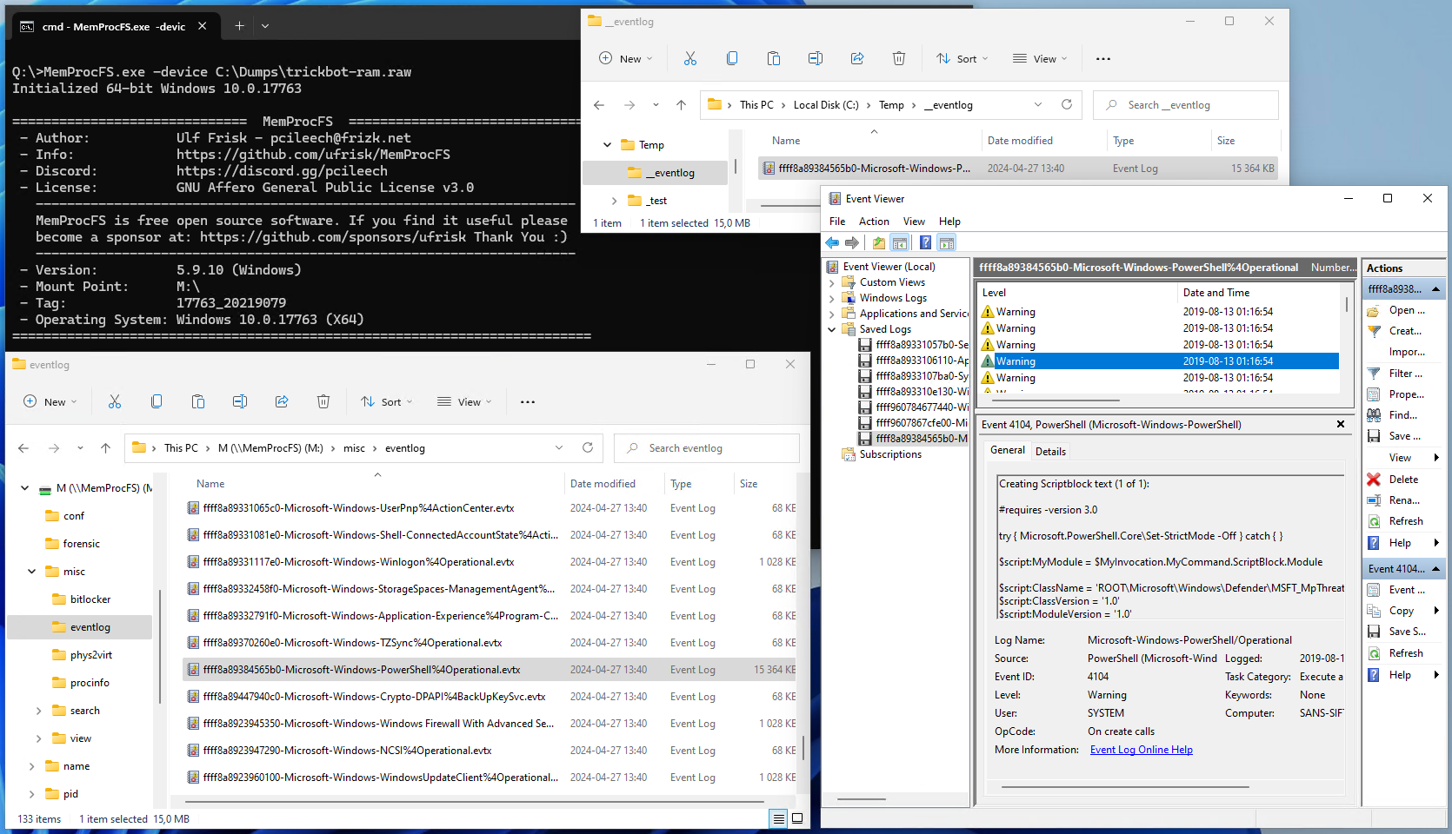Open New dropdown in M: eventlog Explorer
Viewport: 1452px width, 834px height.
(x=50, y=401)
